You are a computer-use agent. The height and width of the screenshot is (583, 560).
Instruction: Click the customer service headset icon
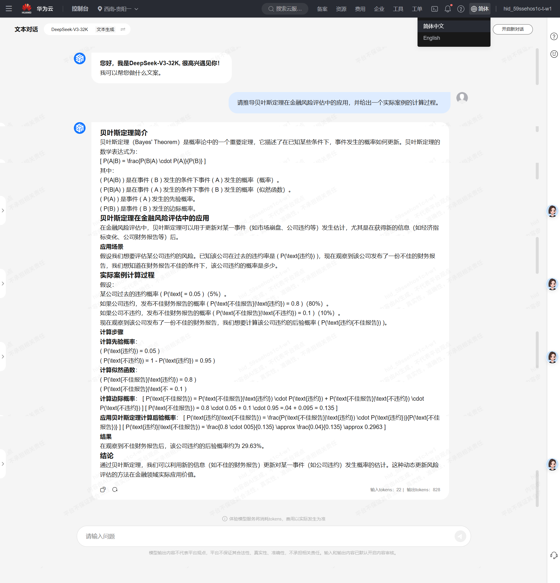tap(554, 555)
